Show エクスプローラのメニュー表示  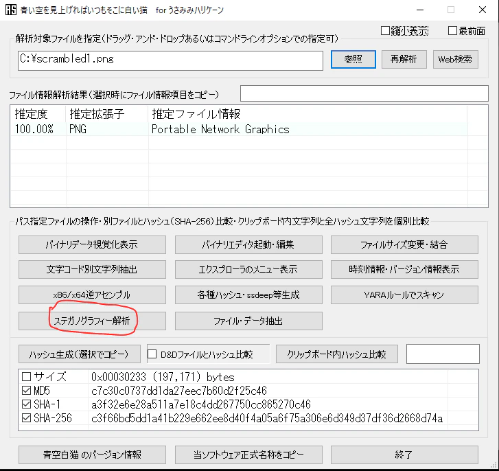pos(248,270)
